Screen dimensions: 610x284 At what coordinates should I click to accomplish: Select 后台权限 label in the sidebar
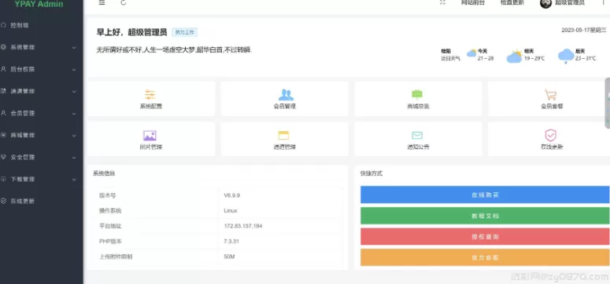point(23,69)
